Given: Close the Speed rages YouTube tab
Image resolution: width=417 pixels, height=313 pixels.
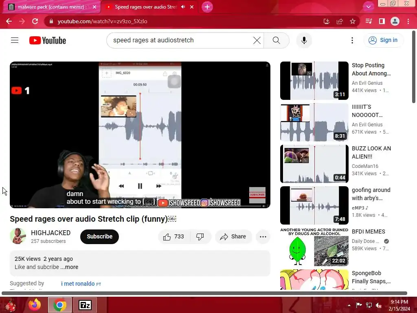Looking at the screenshot, I should point(192,7).
